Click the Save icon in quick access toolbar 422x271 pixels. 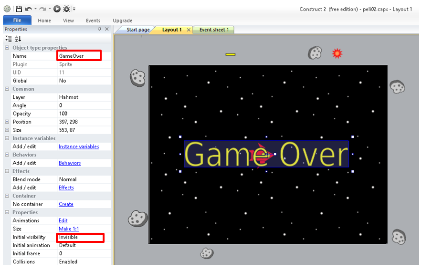(19, 9)
